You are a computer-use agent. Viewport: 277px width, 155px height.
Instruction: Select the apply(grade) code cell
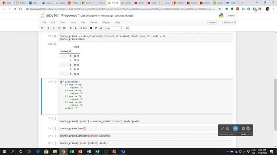coord(145,120)
